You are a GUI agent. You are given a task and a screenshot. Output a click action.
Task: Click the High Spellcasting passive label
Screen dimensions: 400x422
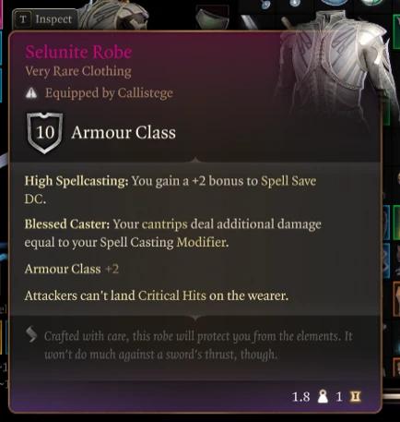tap(76, 181)
